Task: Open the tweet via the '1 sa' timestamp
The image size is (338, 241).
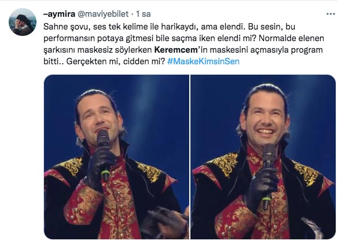Action: pos(144,14)
